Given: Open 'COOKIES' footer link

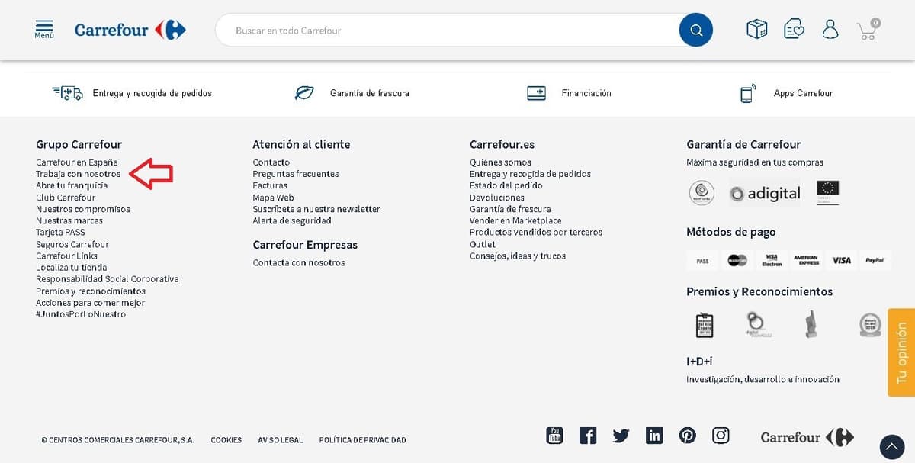Looking at the screenshot, I should pos(226,440).
